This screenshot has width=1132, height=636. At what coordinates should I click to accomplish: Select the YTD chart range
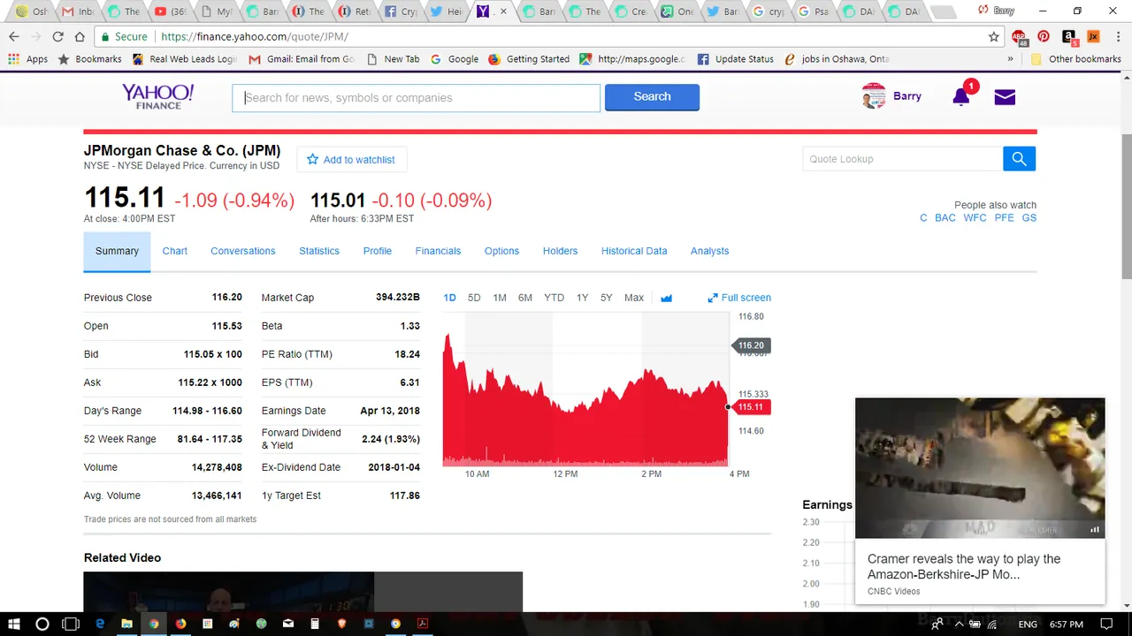coord(554,298)
